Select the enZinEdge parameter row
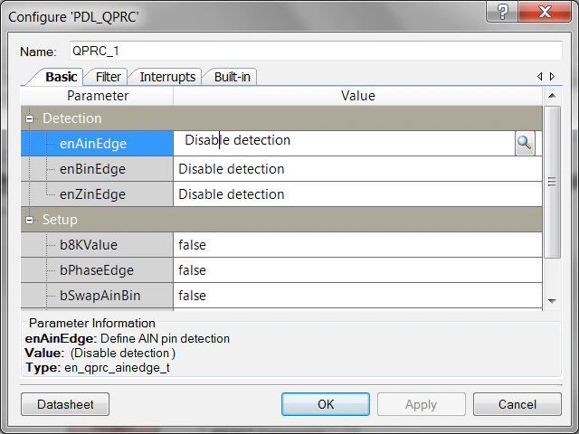 pyautogui.click(x=97, y=194)
